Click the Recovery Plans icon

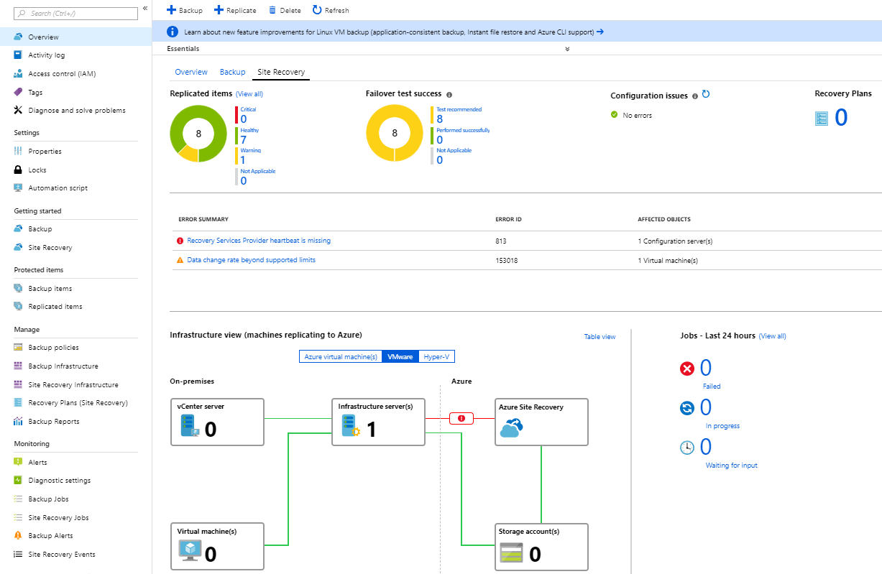(822, 118)
